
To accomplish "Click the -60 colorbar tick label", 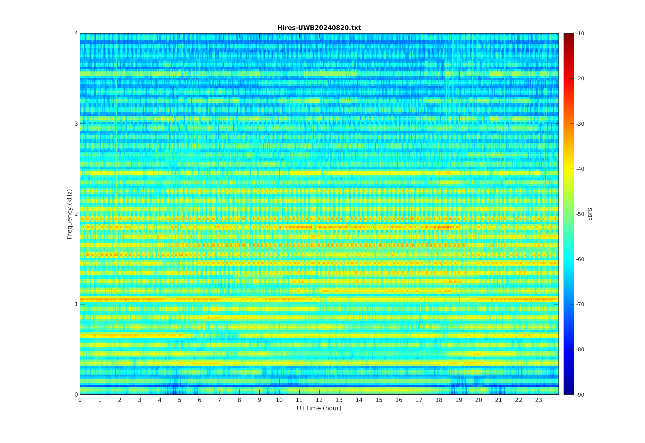I will tap(580, 259).
